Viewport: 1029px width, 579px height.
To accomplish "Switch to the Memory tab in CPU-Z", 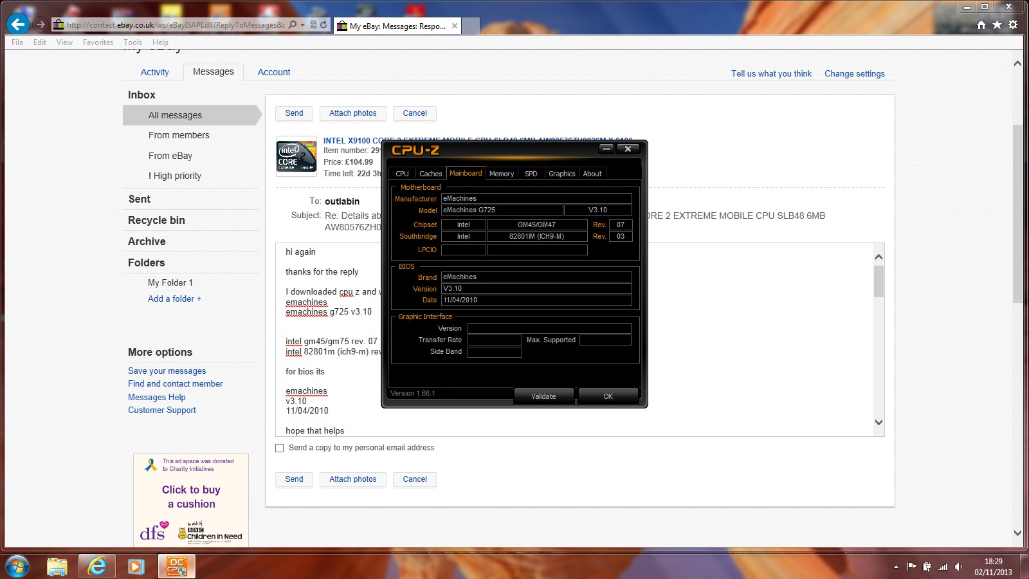I will 502,174.
